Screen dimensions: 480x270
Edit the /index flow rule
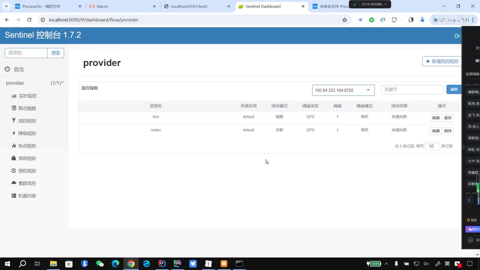point(436,131)
